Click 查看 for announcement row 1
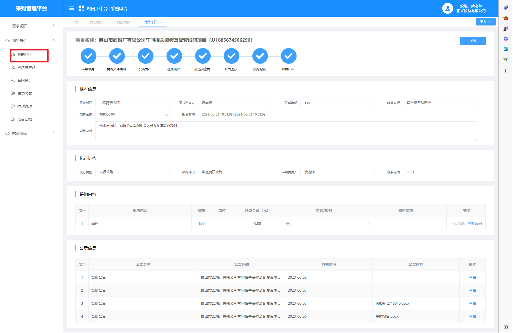Screen dimensions: 513x333 (472, 277)
